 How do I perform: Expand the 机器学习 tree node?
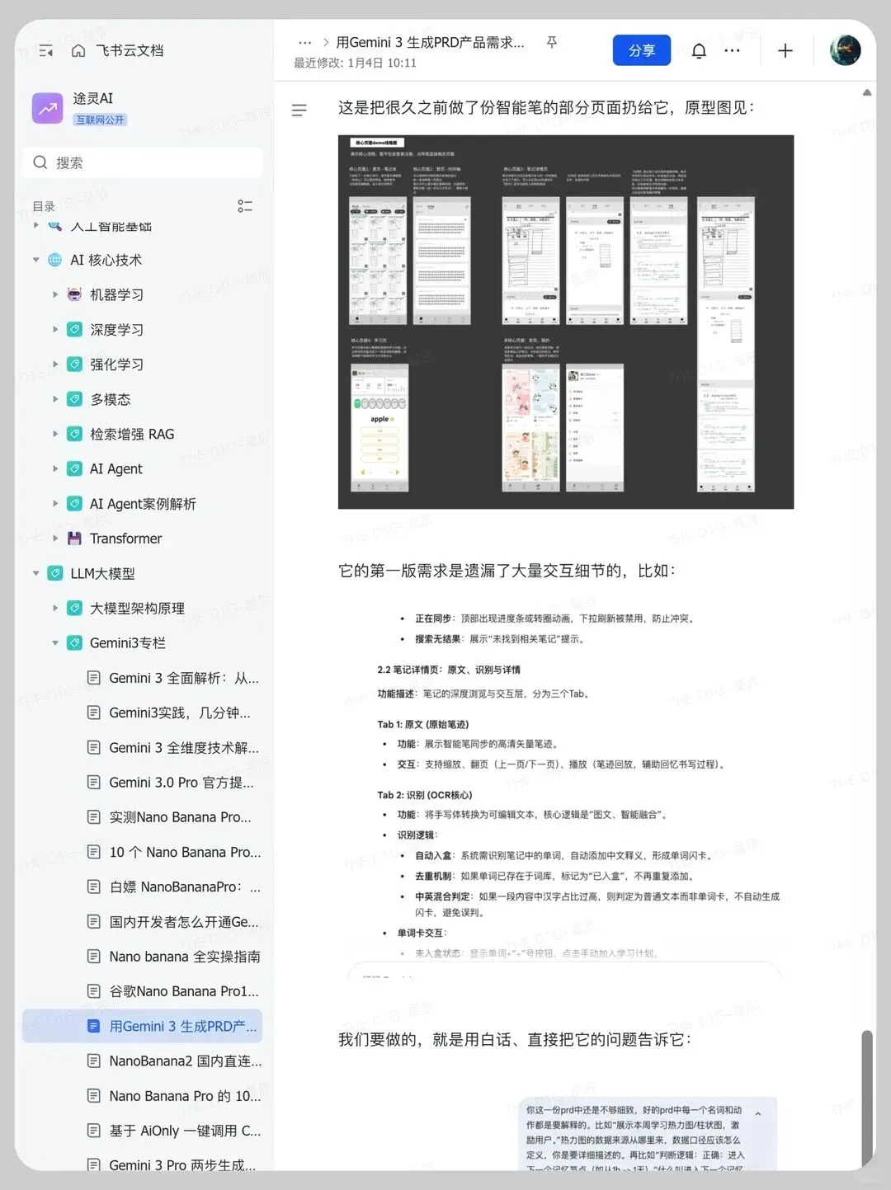click(55, 294)
